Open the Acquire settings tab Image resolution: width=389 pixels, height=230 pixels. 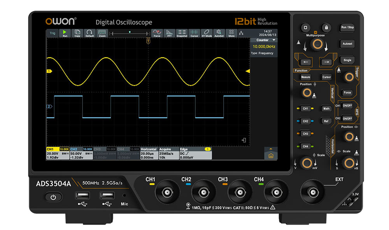[x=169, y=153]
